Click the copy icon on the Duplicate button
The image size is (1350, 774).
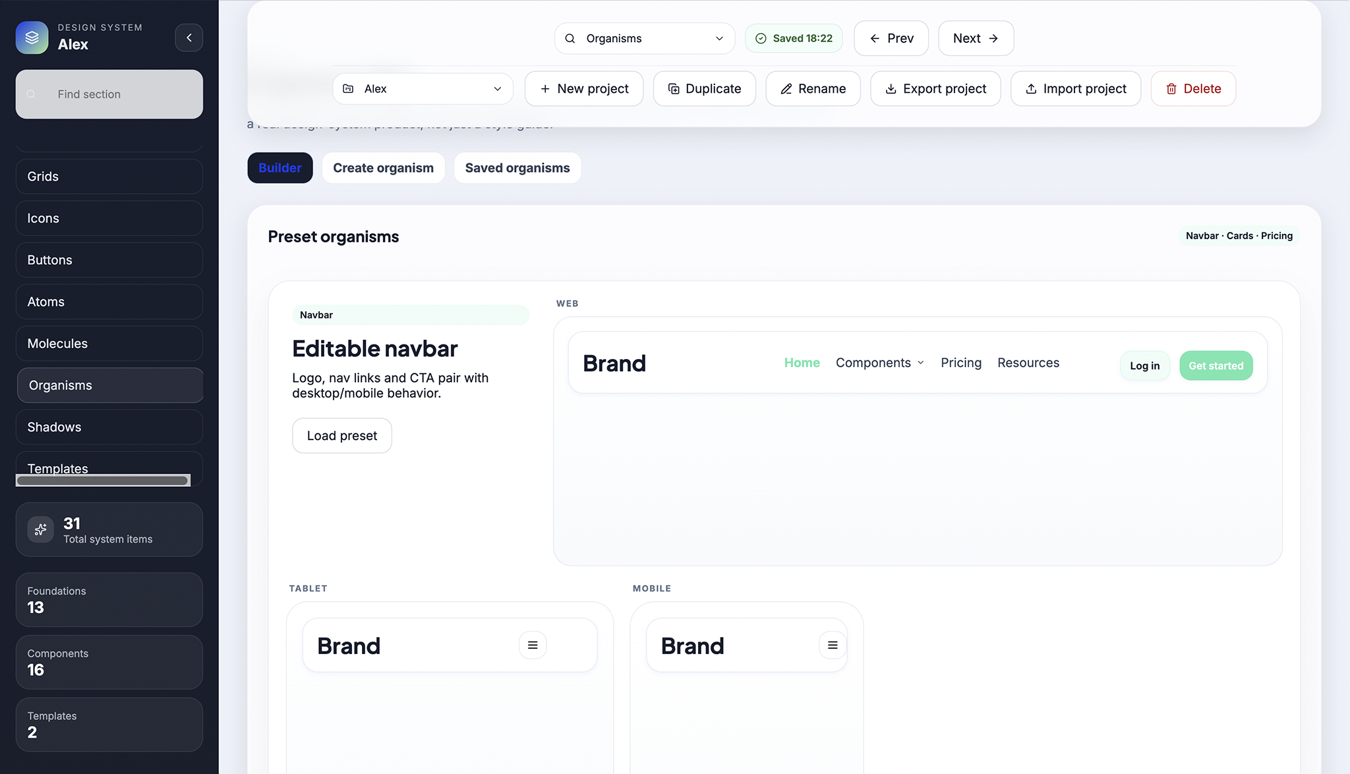click(674, 89)
